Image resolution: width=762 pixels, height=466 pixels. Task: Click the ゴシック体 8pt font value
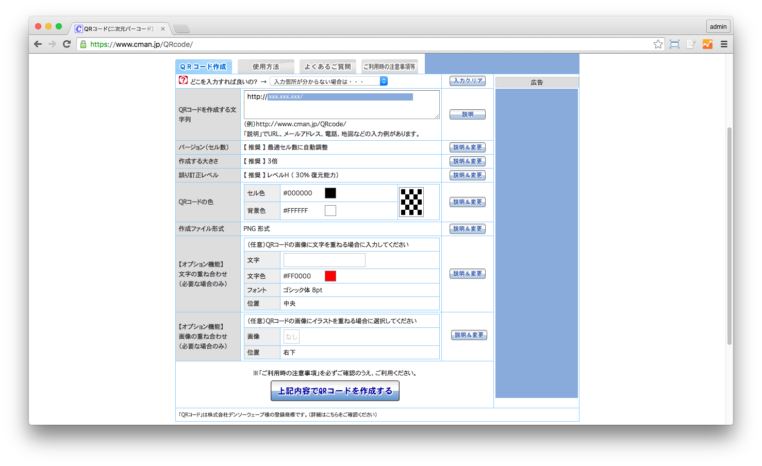pos(303,290)
